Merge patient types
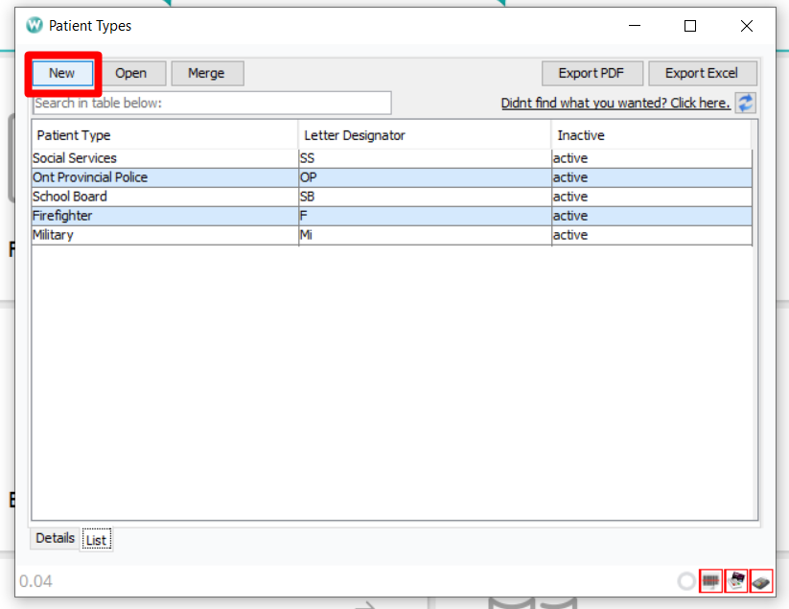The width and height of the screenshot is (789, 609). point(207,73)
